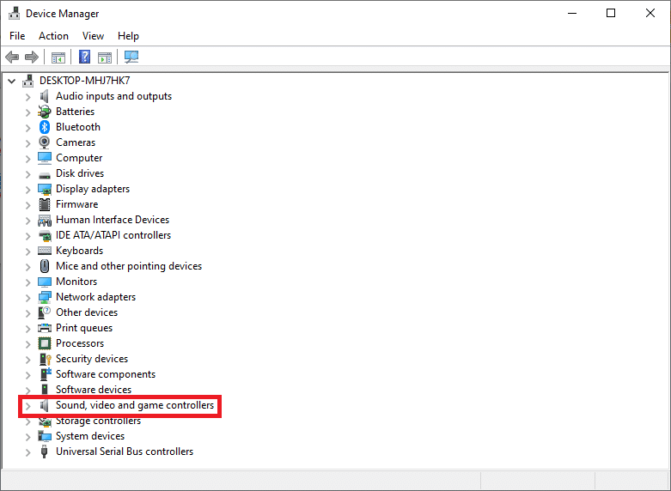Click the Processors category icon

[x=45, y=343]
